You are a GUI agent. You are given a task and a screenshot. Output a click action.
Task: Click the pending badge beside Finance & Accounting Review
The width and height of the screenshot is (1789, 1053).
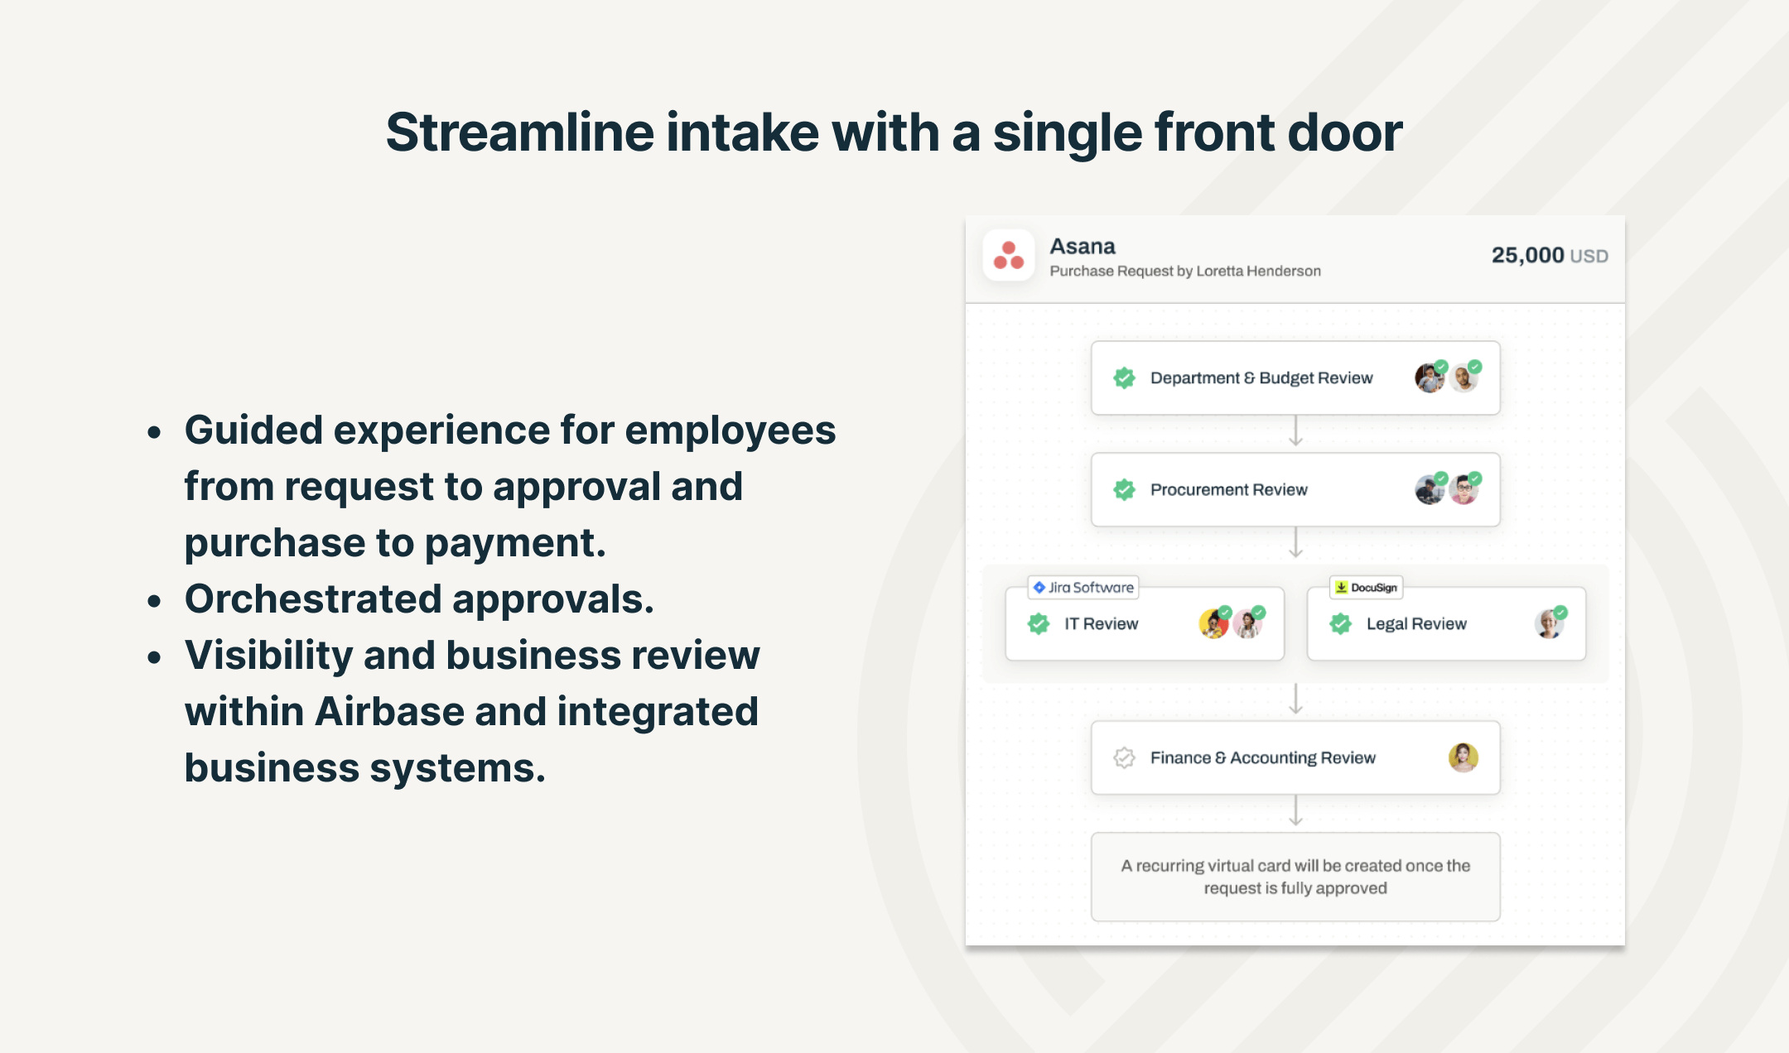click(x=1124, y=758)
